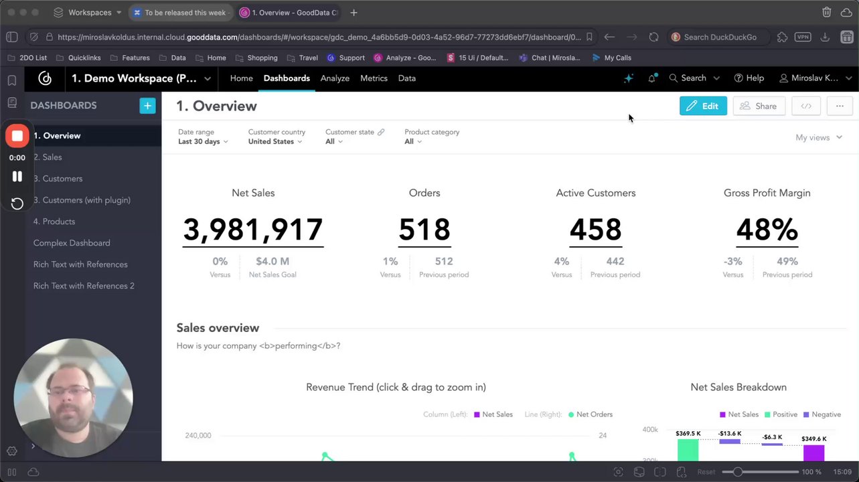Click the status bar pause panel icon
Image resolution: width=859 pixels, height=482 pixels.
(11, 472)
